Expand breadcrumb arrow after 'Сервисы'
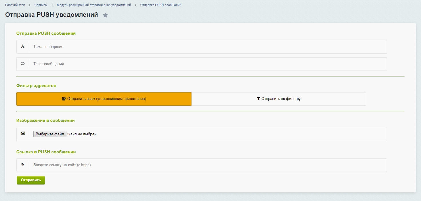 (x=52, y=5)
